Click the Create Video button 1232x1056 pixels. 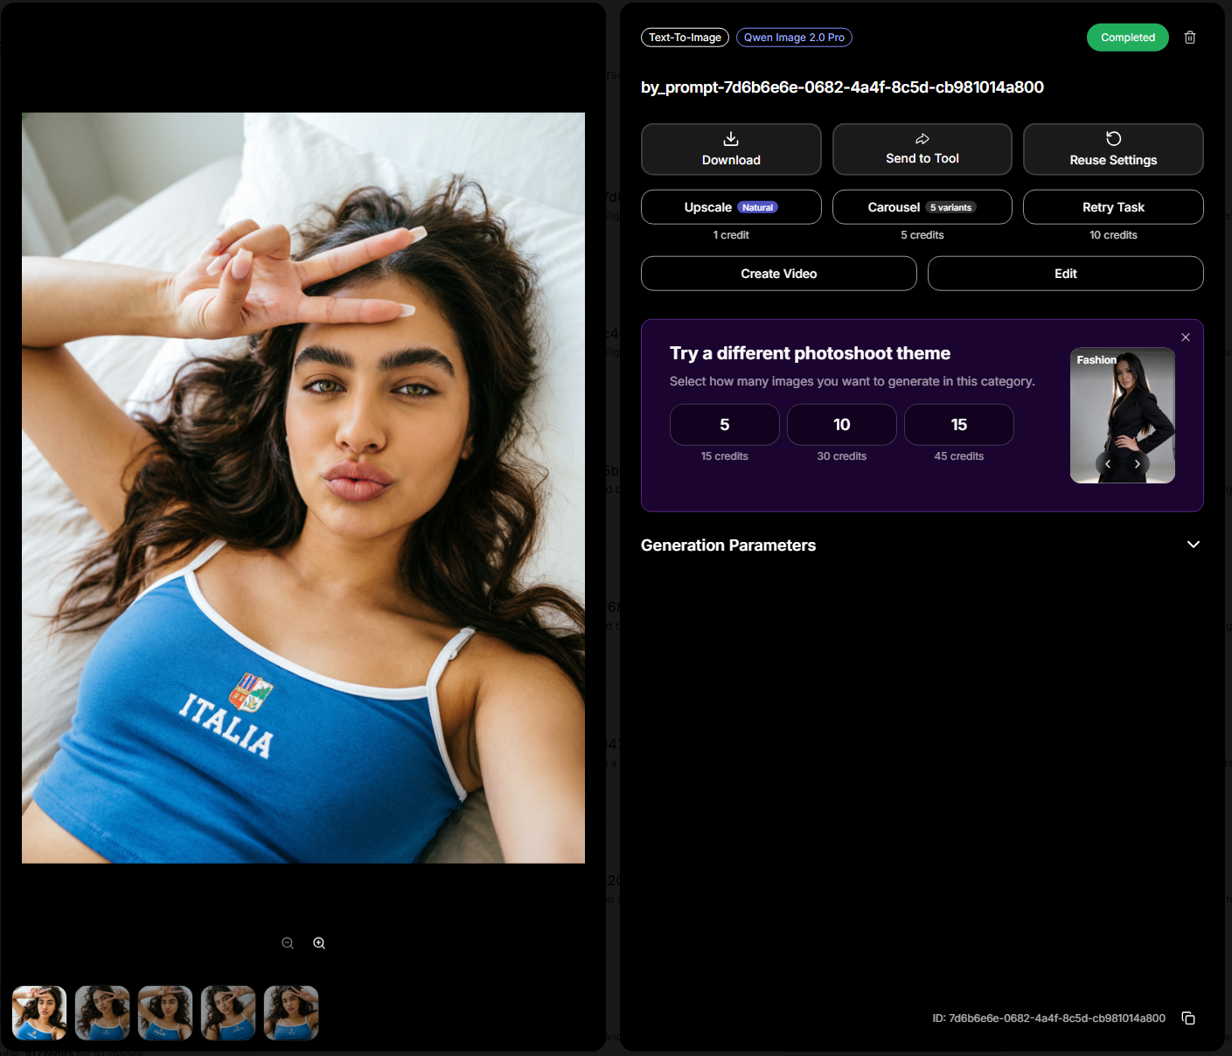[x=779, y=274]
